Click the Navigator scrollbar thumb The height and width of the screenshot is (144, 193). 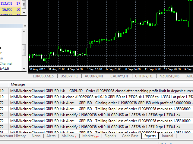(x=24, y=50)
